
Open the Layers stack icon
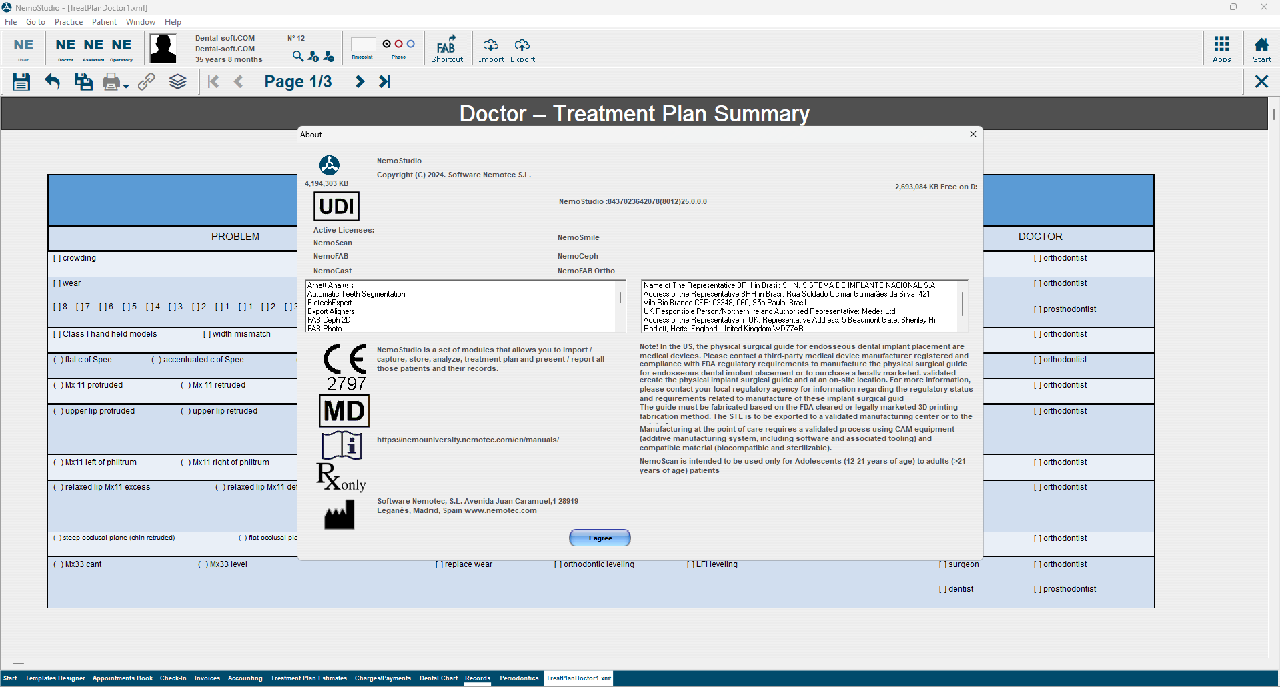177,82
